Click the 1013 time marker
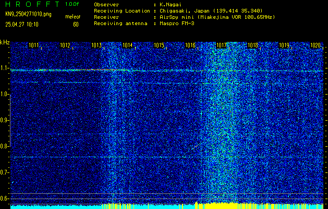Viewport: 328px width, 209px height. [x=96, y=45]
